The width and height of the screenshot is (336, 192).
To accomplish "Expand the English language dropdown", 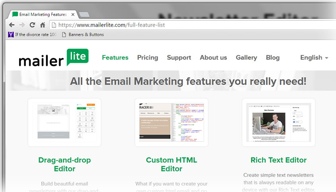I will (x=314, y=58).
